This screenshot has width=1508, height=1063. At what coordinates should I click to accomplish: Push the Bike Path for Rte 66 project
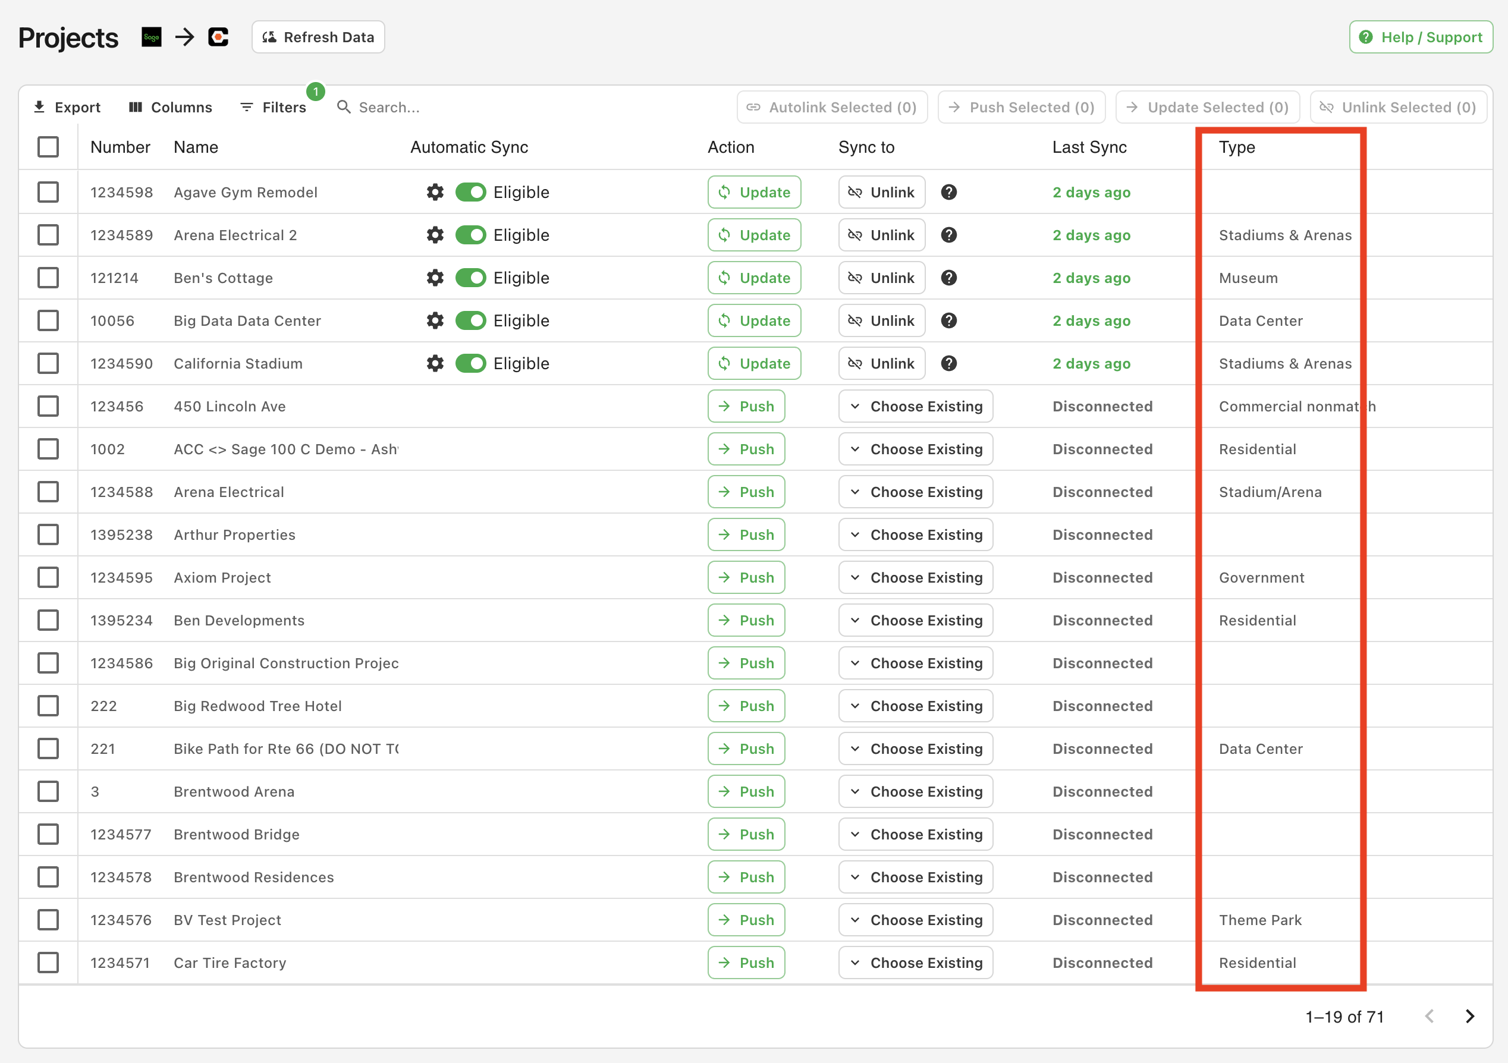point(746,748)
